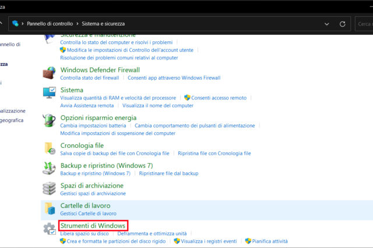The width and height of the screenshot is (373, 248).
Task: Click the Strumenti di Windows gear icon
Action: tap(50, 229)
